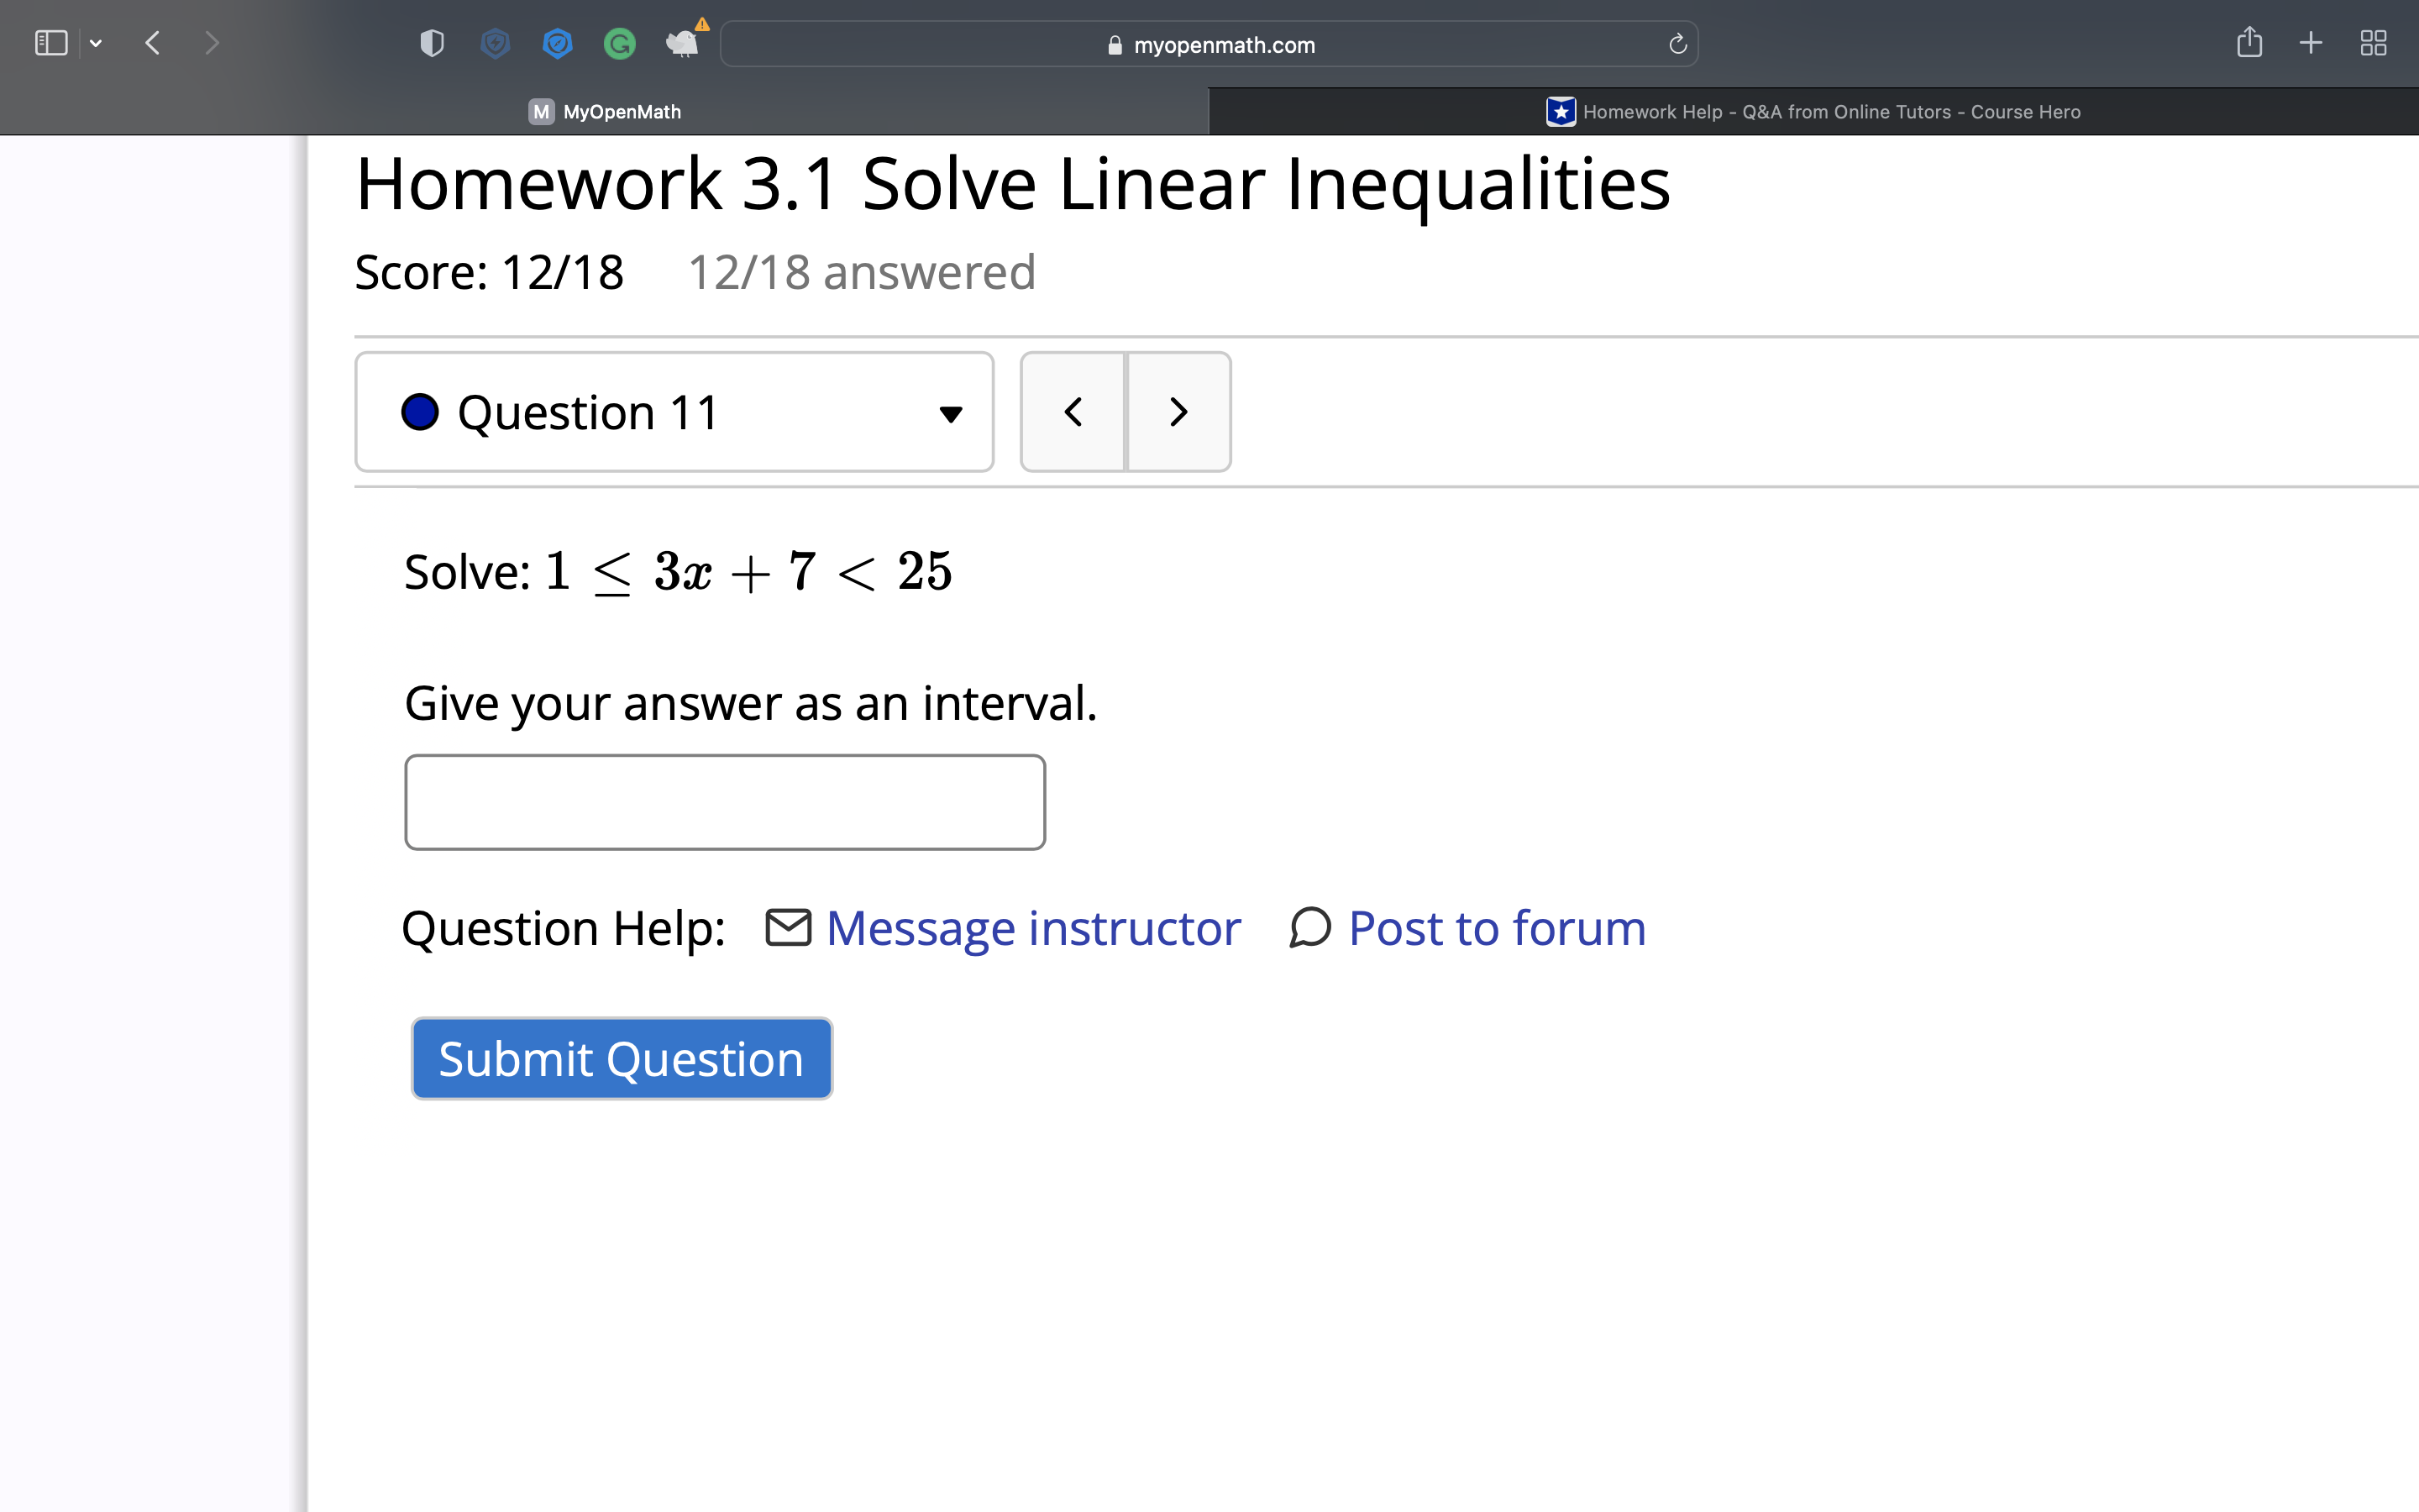Open the Post to forum link
This screenshot has height=1512, width=2419.
click(1497, 928)
